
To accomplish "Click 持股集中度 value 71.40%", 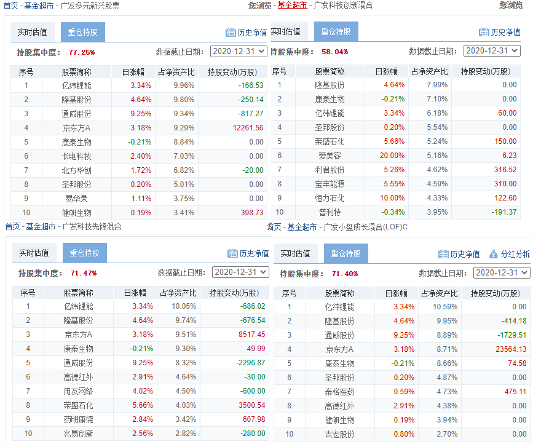I will click(345, 274).
